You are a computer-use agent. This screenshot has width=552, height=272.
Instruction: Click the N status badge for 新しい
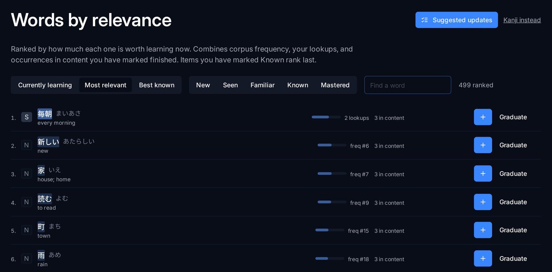(27, 145)
